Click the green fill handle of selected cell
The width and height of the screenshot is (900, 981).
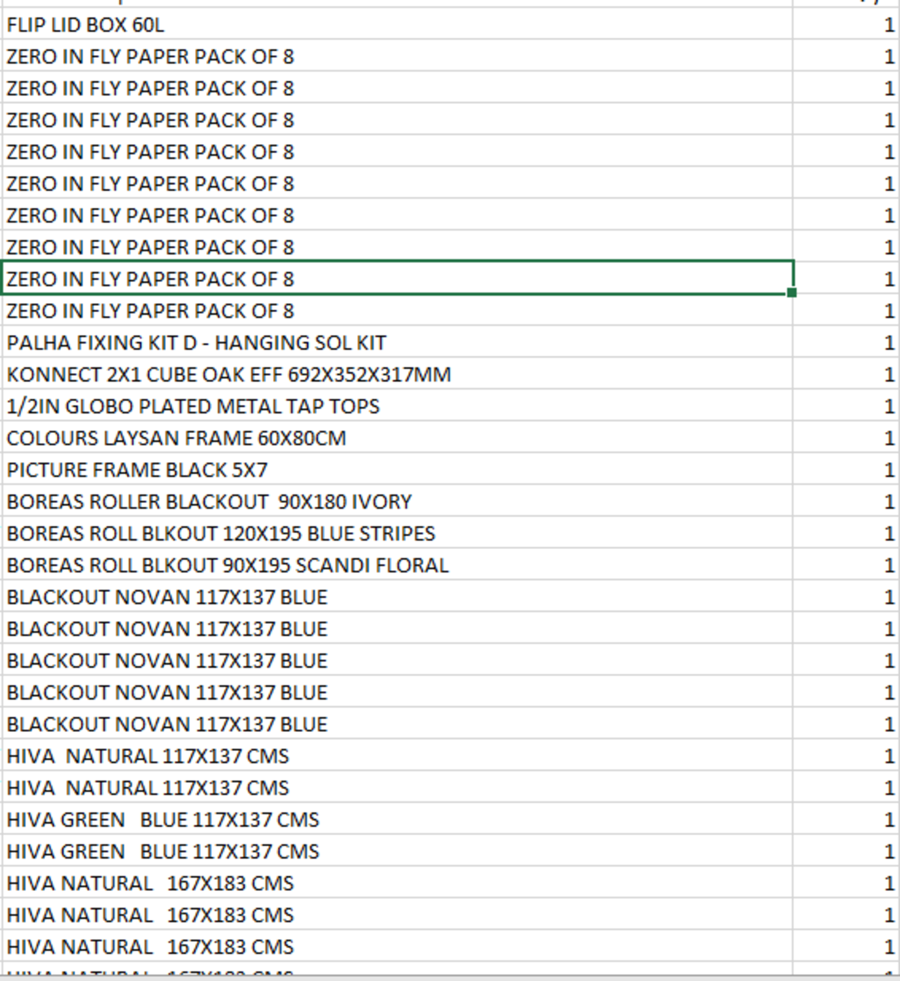point(792,292)
